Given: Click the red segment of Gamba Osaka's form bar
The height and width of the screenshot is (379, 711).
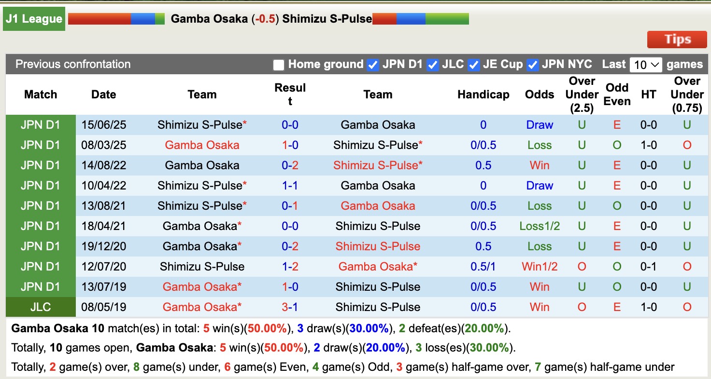Looking at the screenshot, I should (x=99, y=18).
